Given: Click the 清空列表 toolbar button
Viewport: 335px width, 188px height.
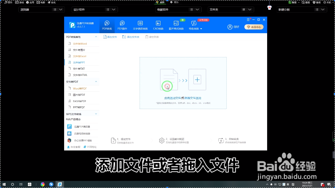Looking at the screenshot, I should pos(152,37).
